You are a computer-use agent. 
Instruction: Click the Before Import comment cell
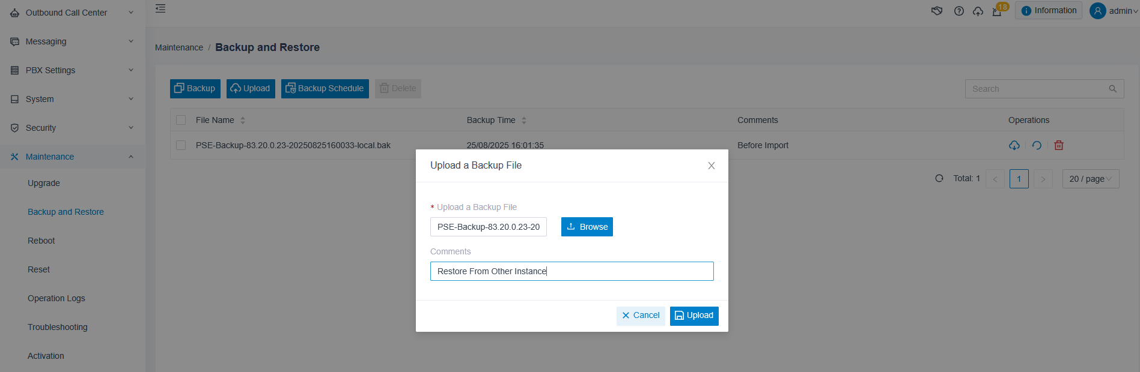[x=763, y=145]
